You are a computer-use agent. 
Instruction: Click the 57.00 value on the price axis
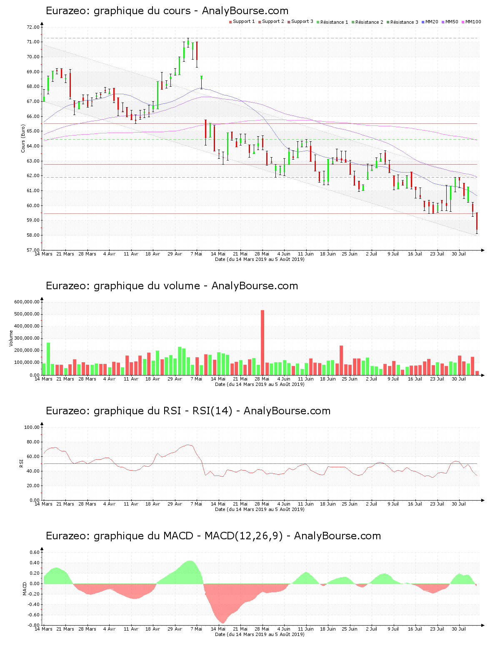click(33, 250)
